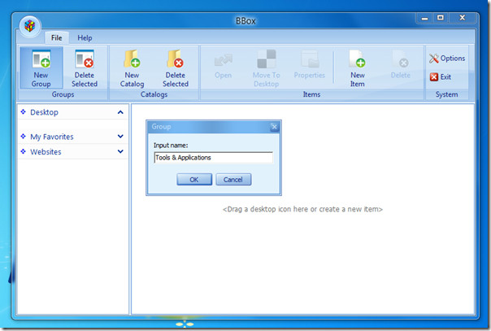
Task: Click Delete Selected in Groups section
Action: pyautogui.click(x=85, y=68)
